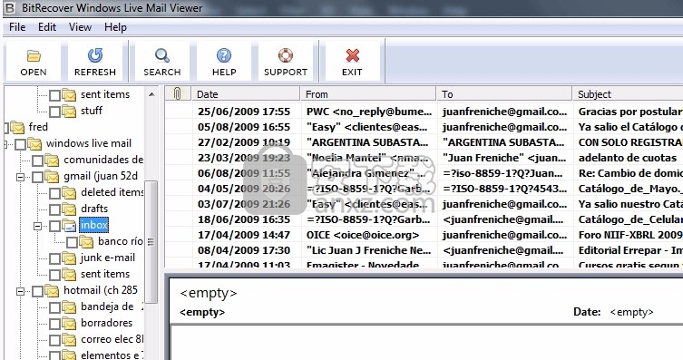The height and width of the screenshot is (360, 683).
Task: Open the View menu
Action: [80, 27]
